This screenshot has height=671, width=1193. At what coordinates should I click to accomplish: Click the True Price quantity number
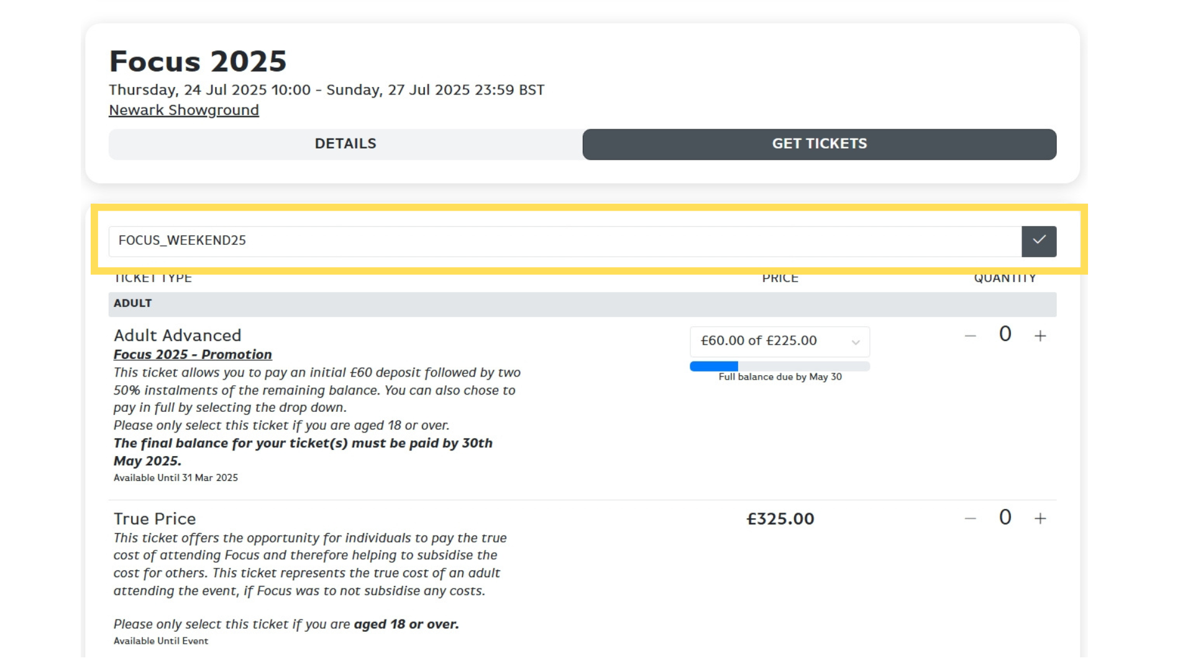point(1005,518)
